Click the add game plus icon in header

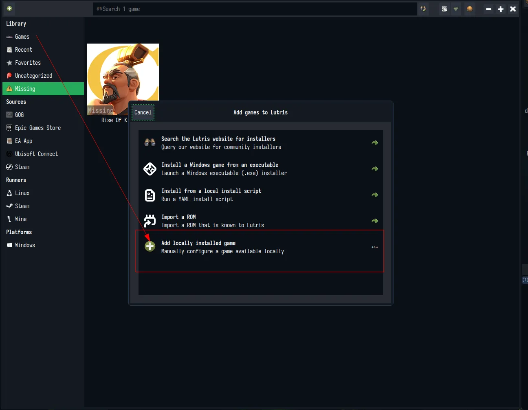click(x=9, y=9)
